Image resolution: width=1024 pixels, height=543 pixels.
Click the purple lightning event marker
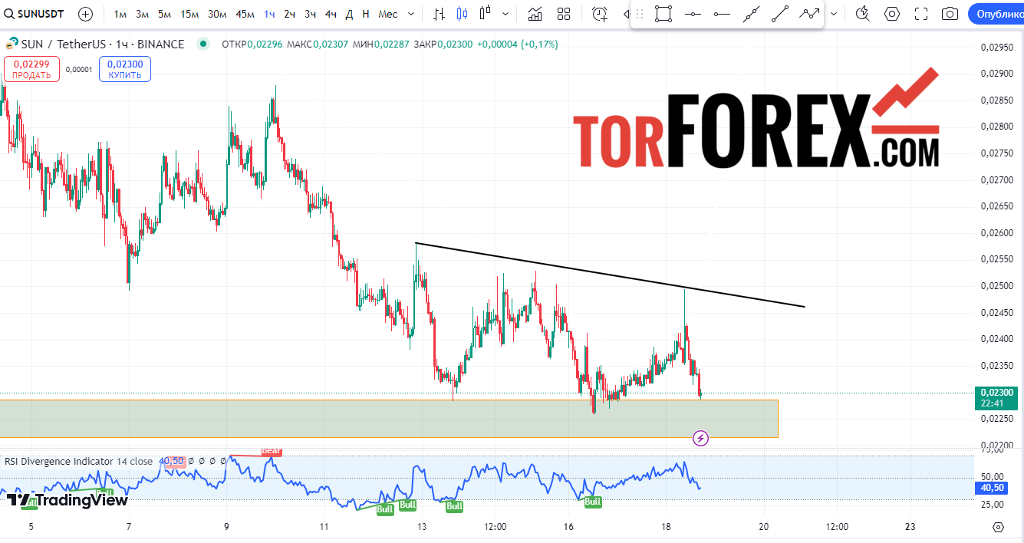point(700,439)
